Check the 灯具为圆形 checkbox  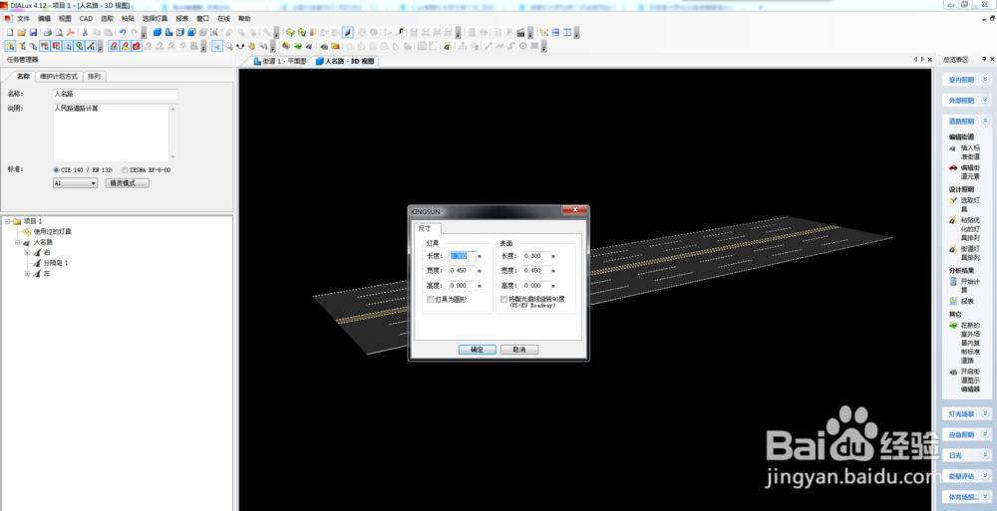tap(431, 299)
